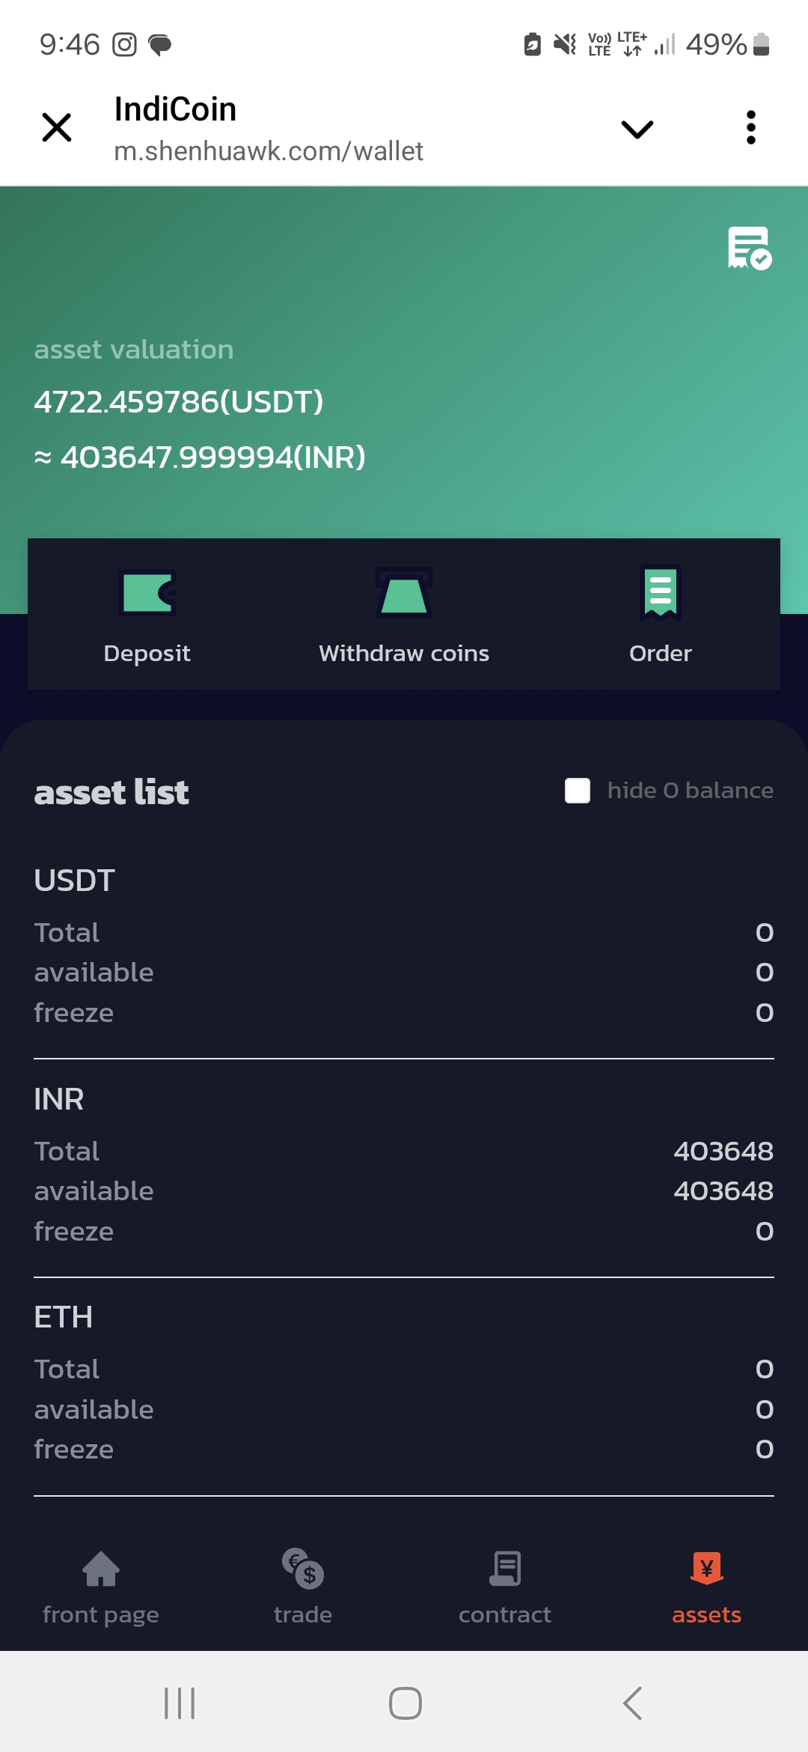Tap the Withdraw coins icon
The height and width of the screenshot is (1752, 808).
click(x=404, y=592)
